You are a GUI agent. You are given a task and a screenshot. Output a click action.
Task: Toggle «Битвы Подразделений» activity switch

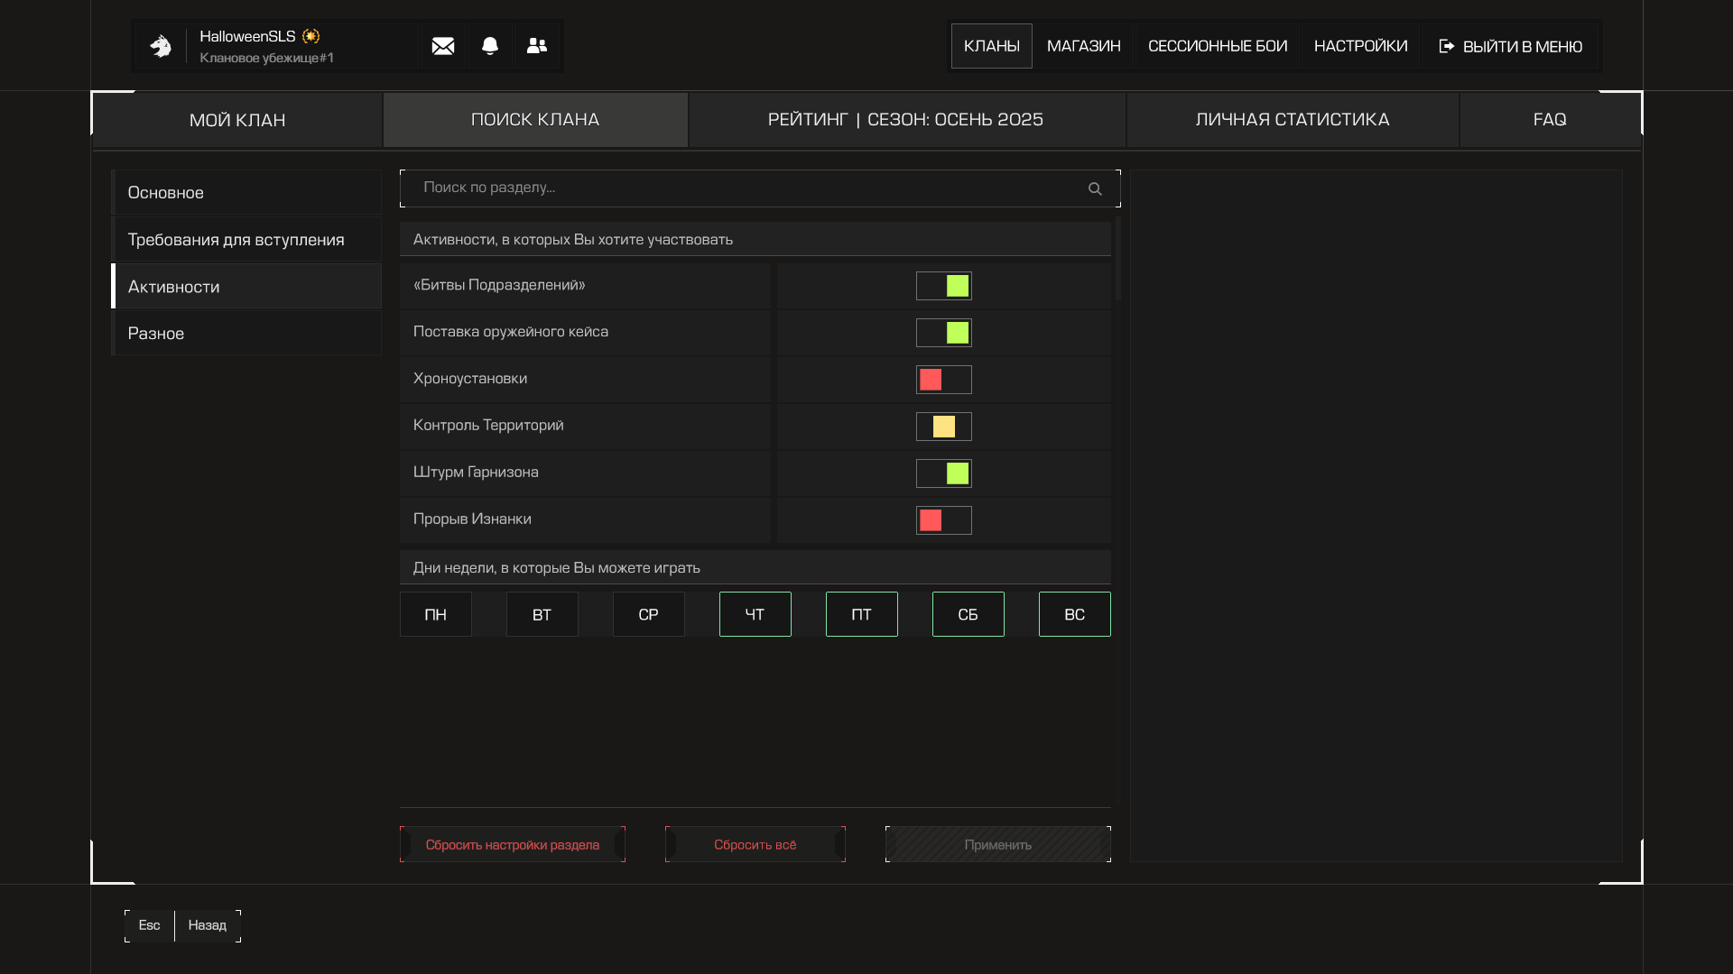(x=943, y=286)
